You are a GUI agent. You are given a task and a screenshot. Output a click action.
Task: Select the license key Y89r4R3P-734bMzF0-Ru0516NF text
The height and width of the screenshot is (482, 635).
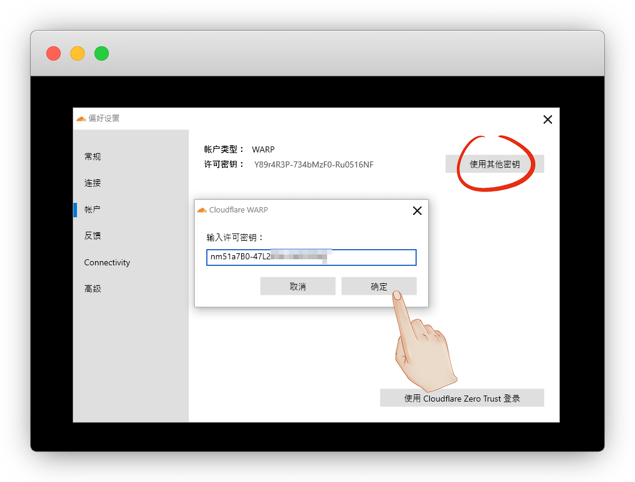pos(314,164)
